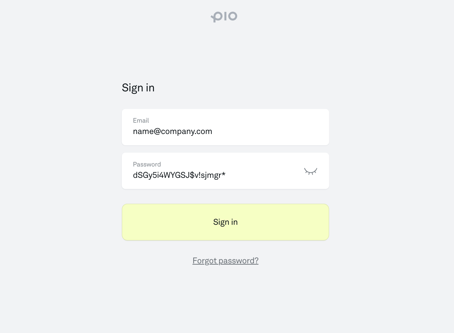Select the Pio brand wordmark
Image resolution: width=454 pixels, height=333 pixels.
[224, 17]
